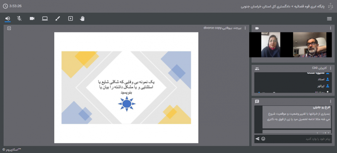Click the اسکای‌روم link at the bottom
Screen dimensions: 337x153
12,150
